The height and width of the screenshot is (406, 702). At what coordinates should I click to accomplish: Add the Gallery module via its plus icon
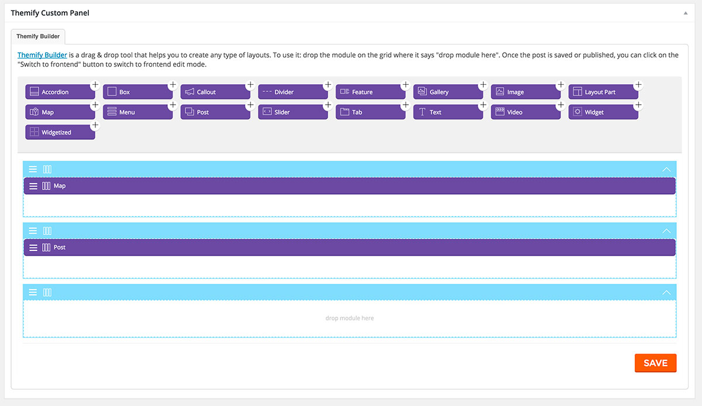coord(483,85)
